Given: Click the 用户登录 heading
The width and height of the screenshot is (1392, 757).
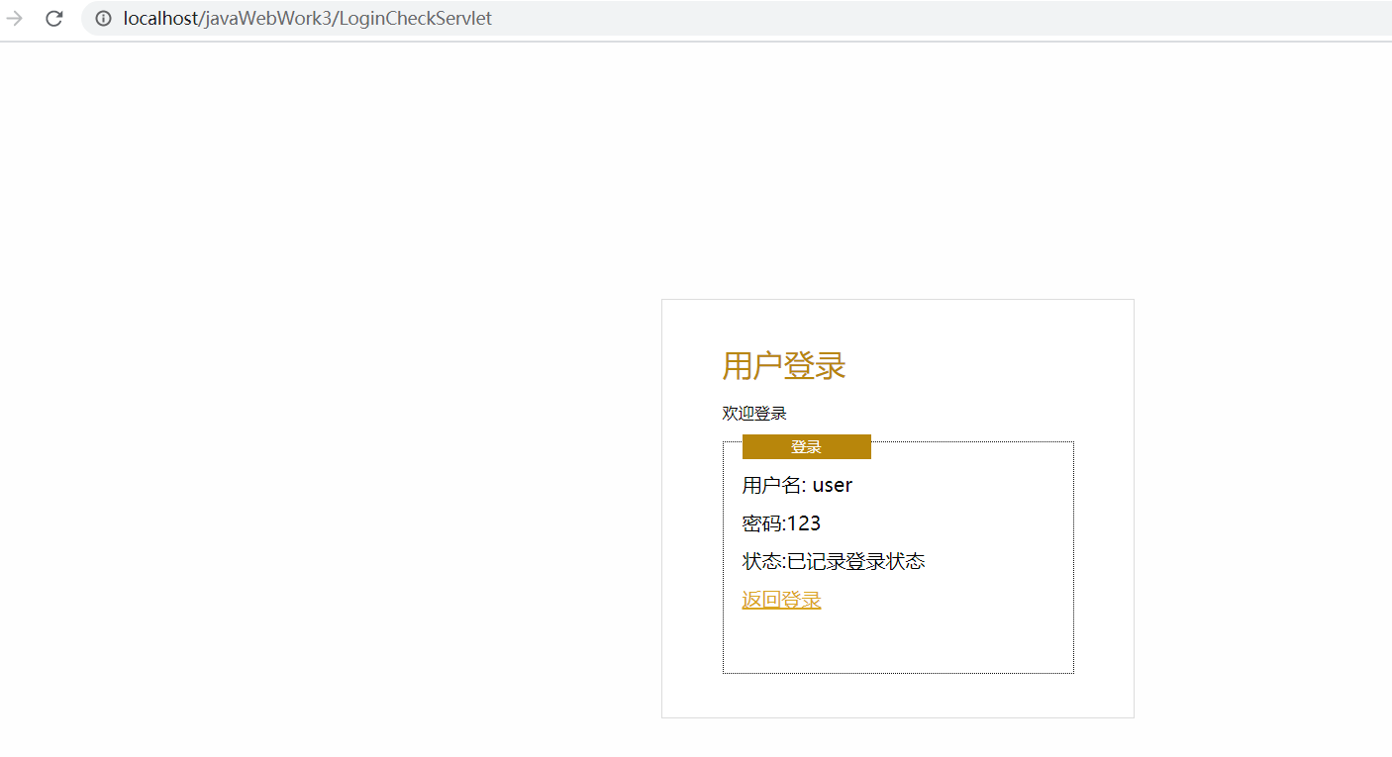Looking at the screenshot, I should 783,365.
